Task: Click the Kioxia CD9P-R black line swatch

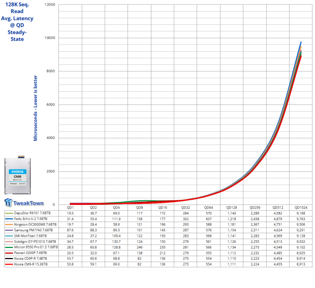Action: (9, 259)
